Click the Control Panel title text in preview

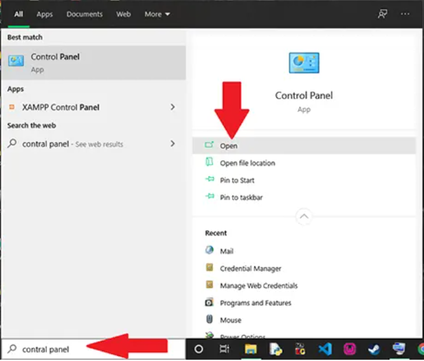pos(304,95)
